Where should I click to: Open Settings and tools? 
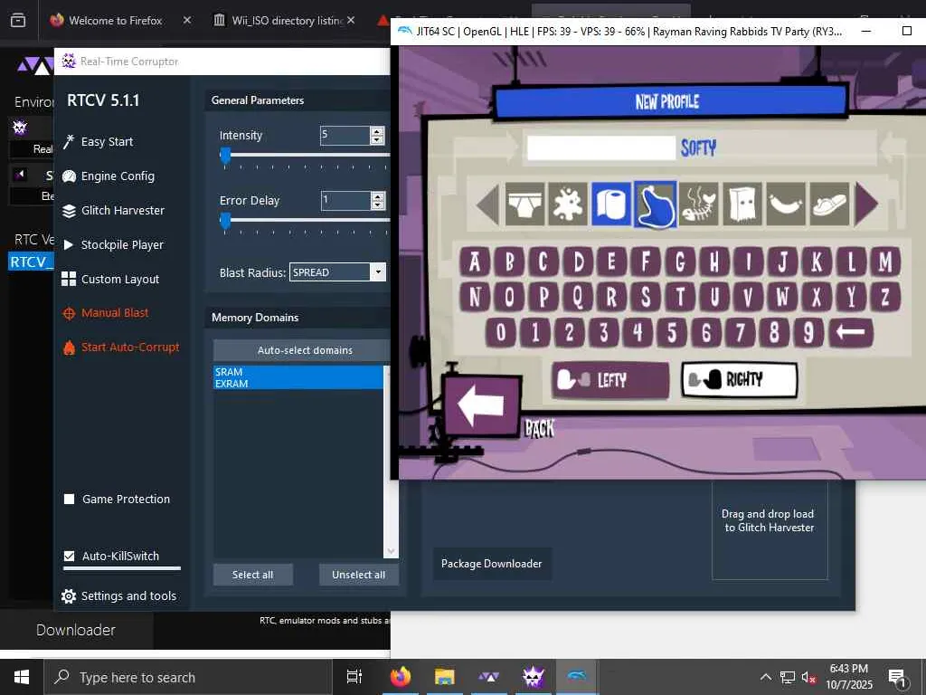point(118,595)
